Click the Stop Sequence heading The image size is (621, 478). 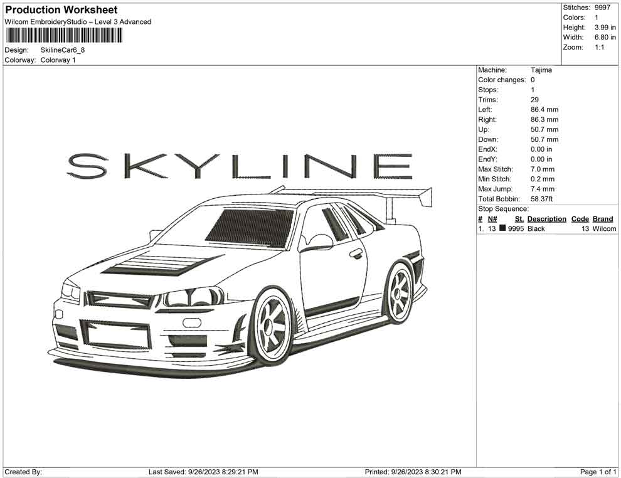503,209
